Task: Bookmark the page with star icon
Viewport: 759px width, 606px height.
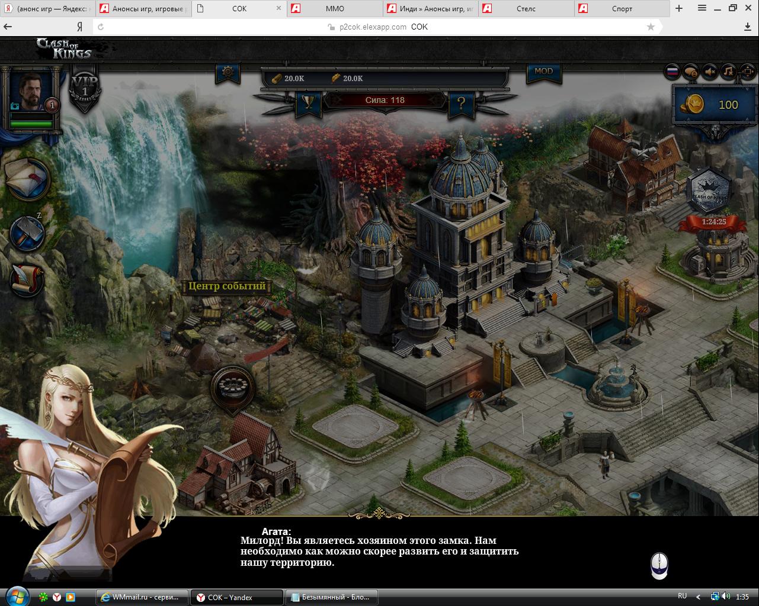Action: pyautogui.click(x=651, y=27)
